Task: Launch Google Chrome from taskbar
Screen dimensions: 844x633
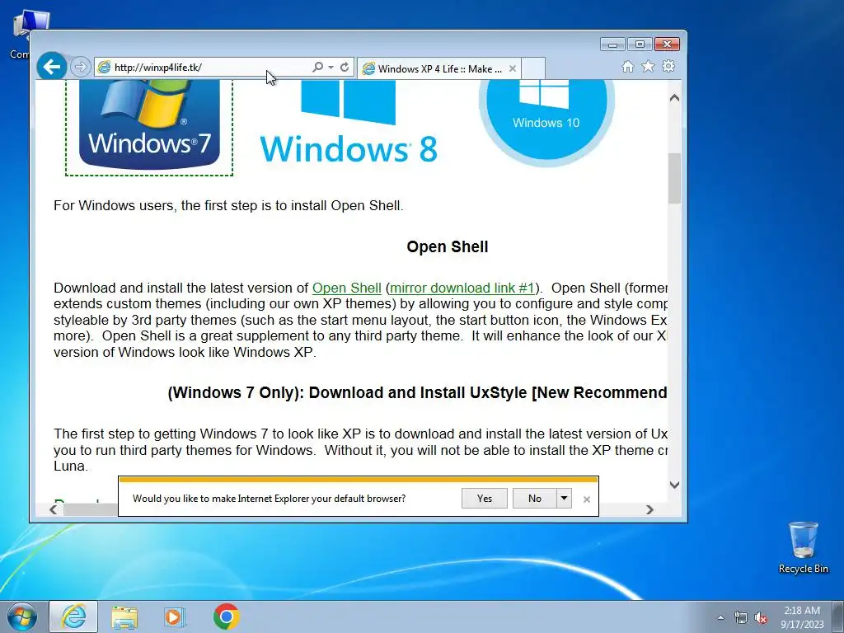Action: 226,617
